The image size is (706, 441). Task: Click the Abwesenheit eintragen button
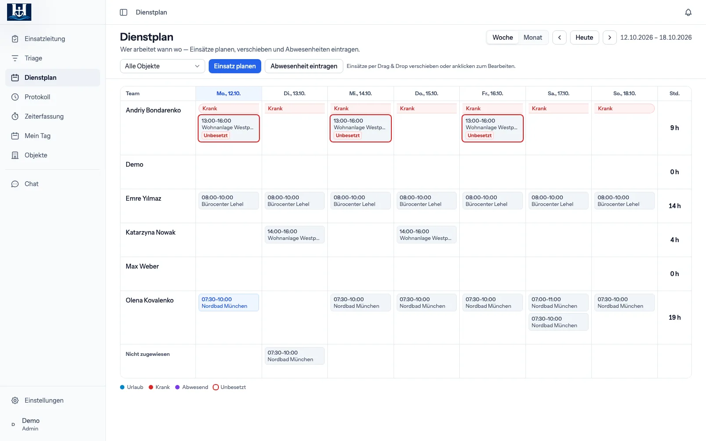click(x=304, y=66)
